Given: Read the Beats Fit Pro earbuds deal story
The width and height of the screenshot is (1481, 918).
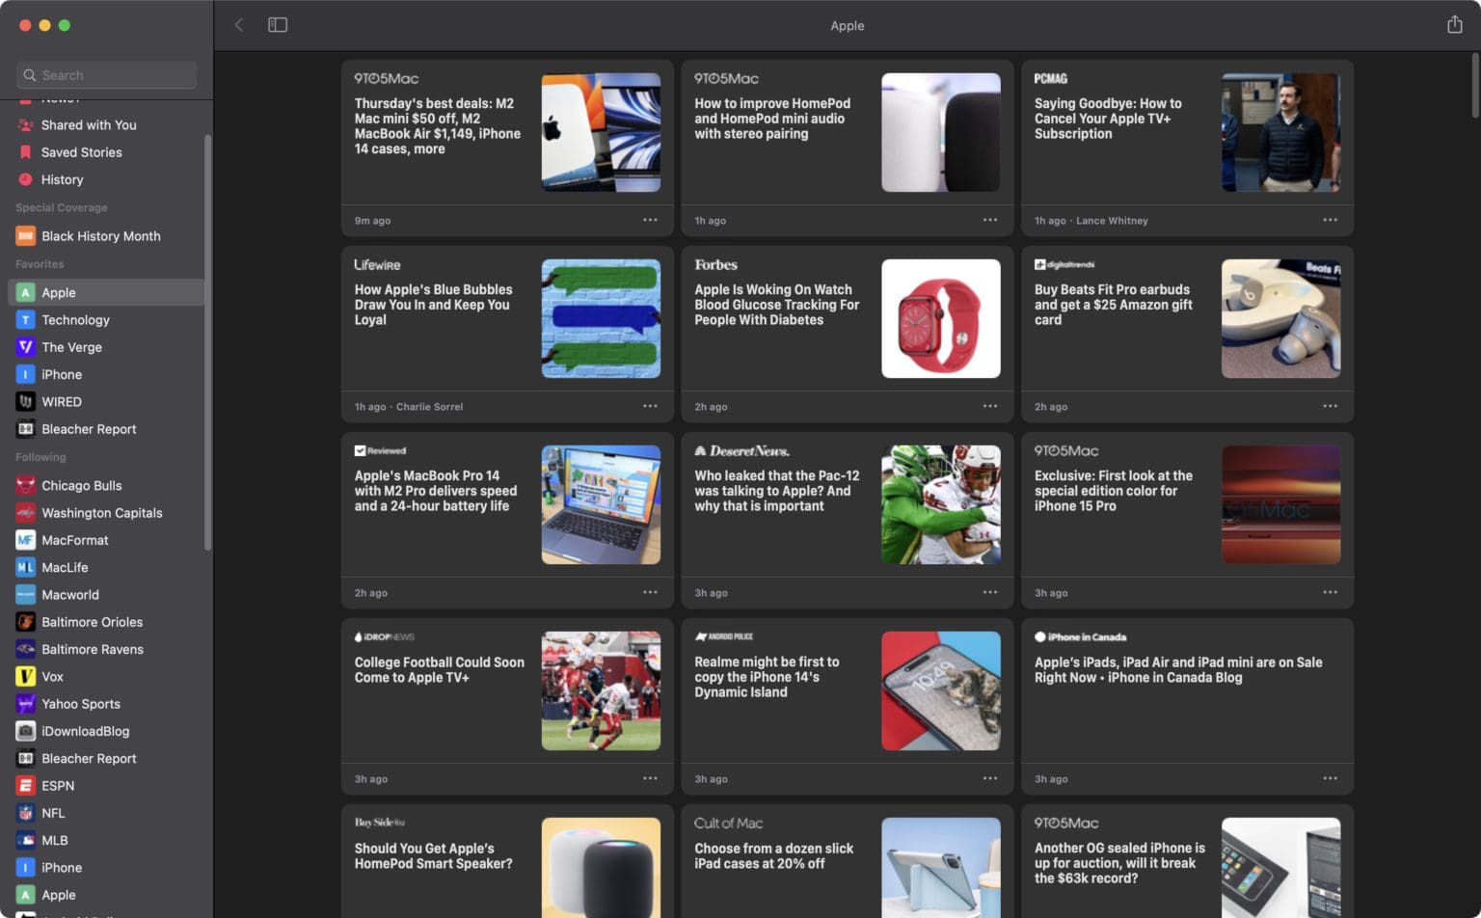Looking at the screenshot, I should 1114,305.
